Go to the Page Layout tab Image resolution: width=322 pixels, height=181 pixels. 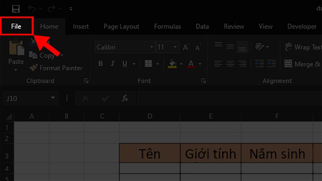[x=122, y=26]
